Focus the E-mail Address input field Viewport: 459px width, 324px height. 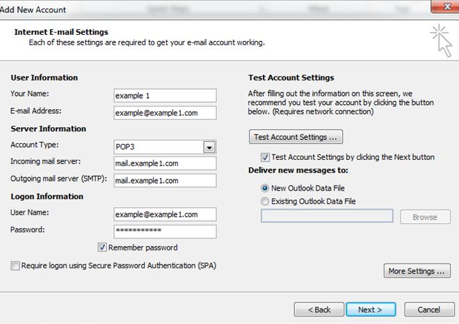pos(165,113)
